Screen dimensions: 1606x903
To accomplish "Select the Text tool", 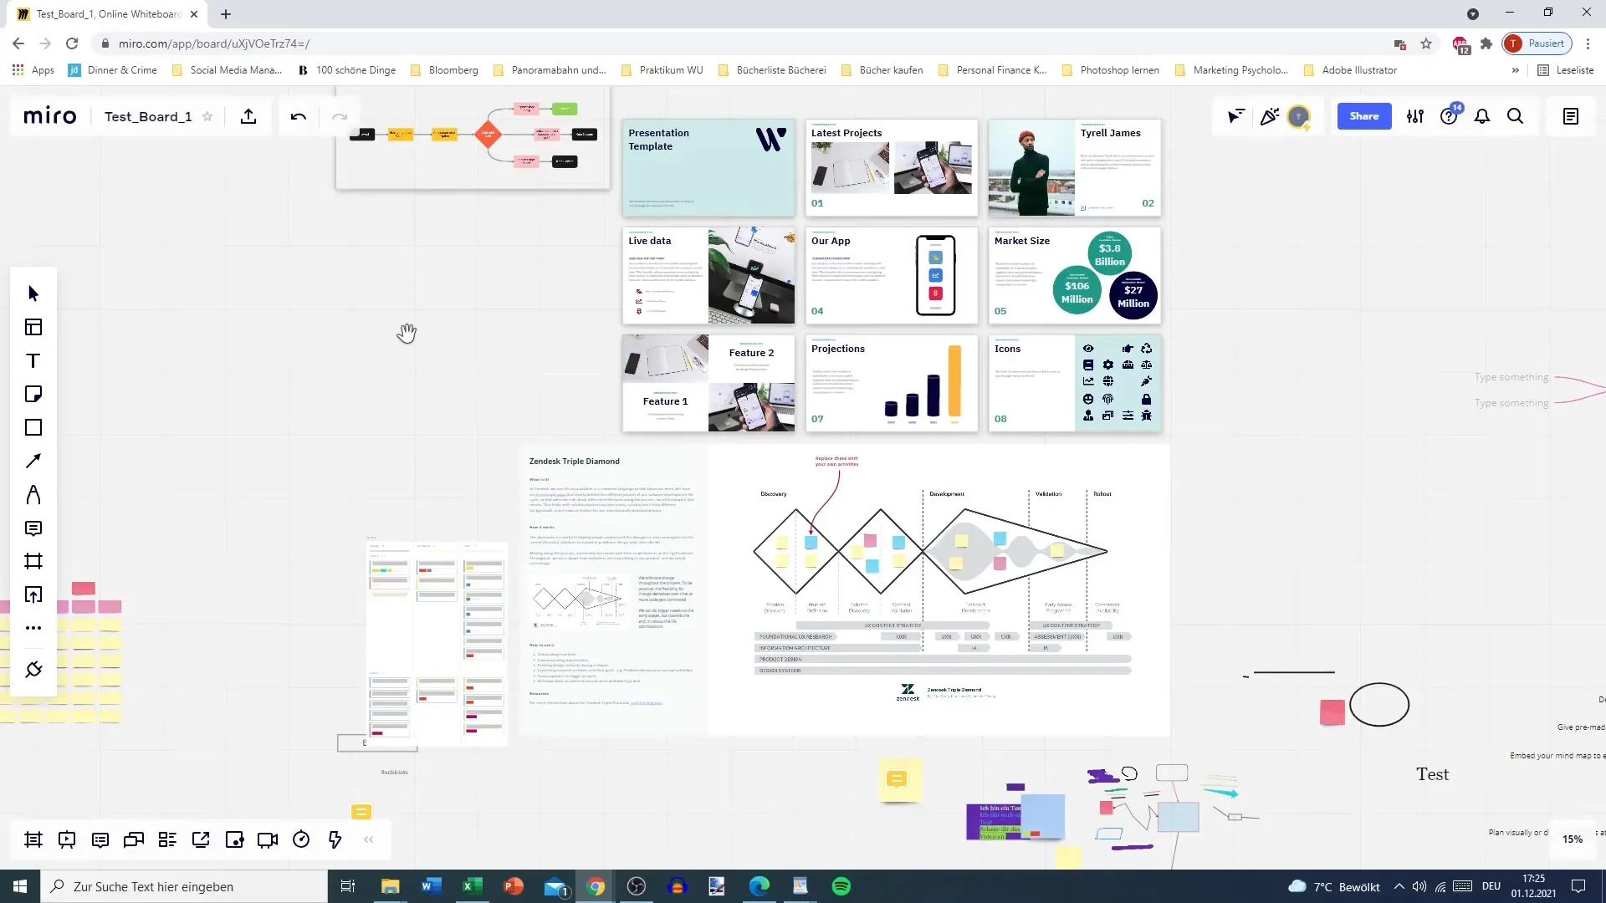I will (x=33, y=360).
